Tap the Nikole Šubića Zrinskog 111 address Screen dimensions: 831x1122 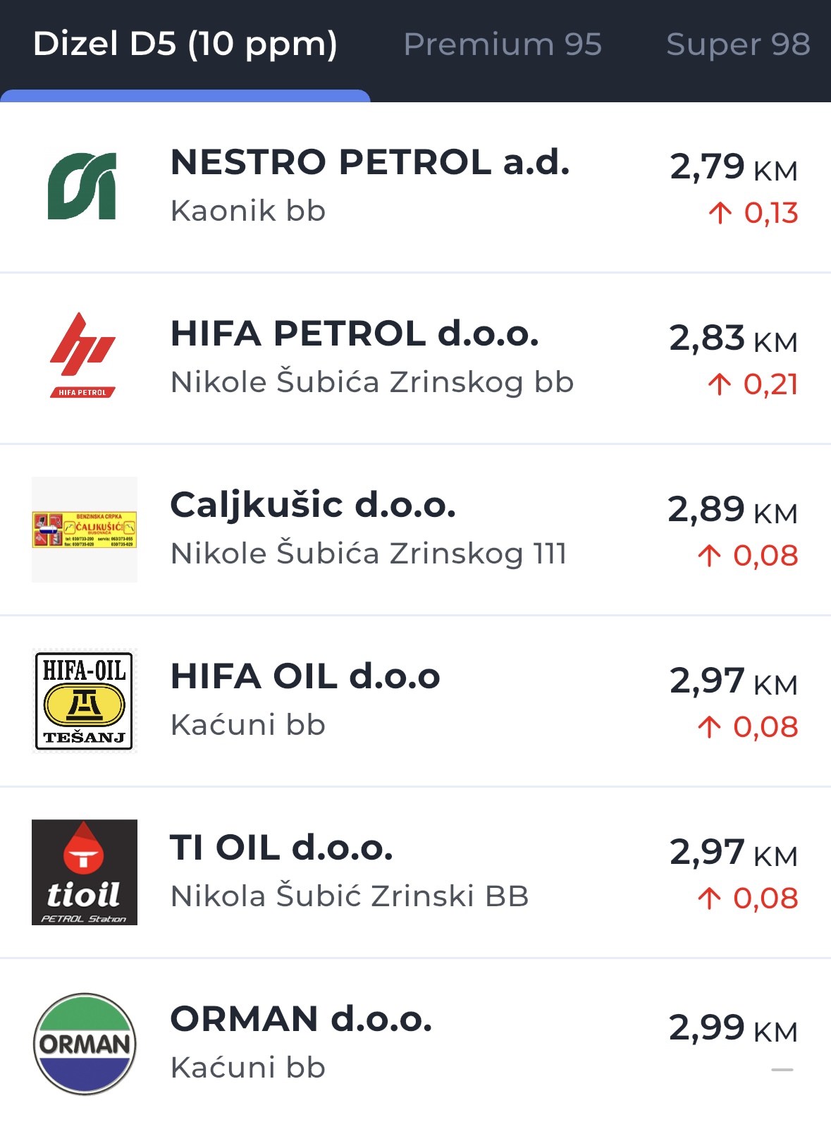[x=369, y=554]
